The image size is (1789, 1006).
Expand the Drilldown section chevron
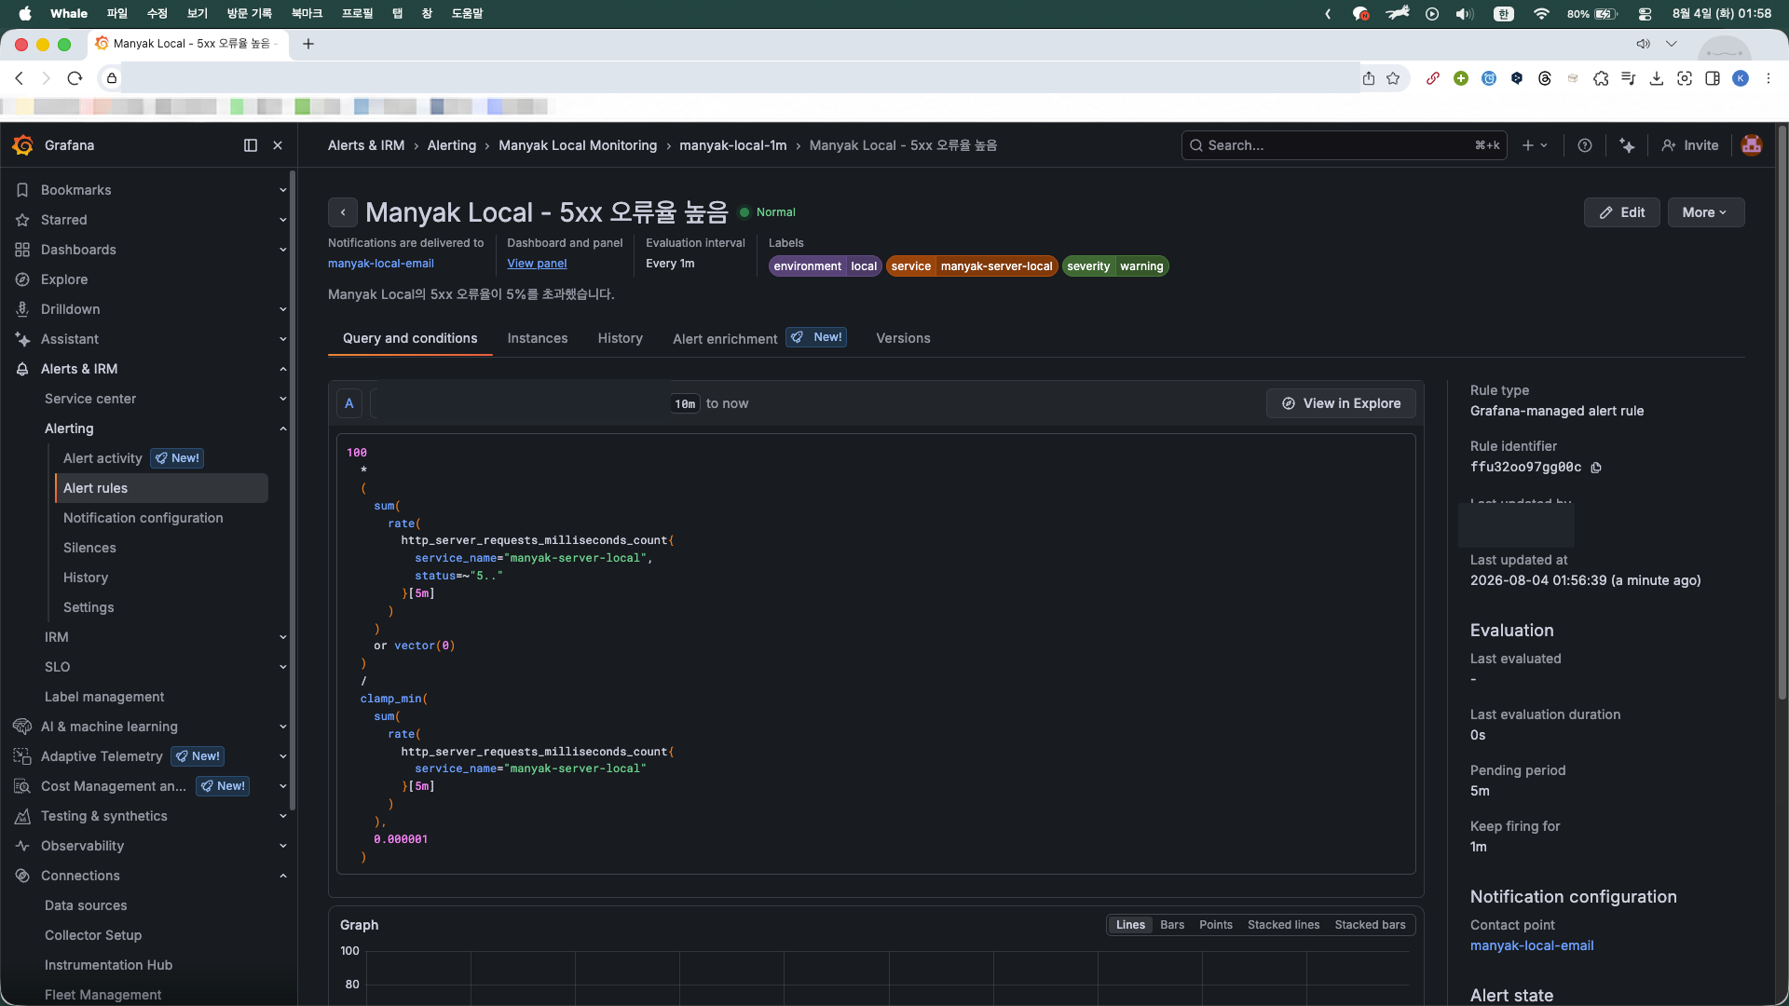pyautogui.click(x=282, y=309)
